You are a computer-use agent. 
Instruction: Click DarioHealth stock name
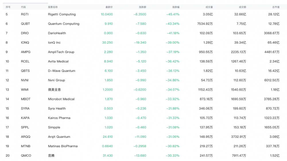(x=57, y=33)
